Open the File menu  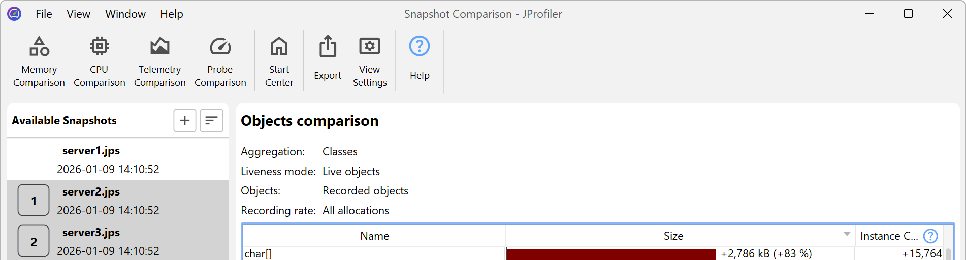click(44, 14)
